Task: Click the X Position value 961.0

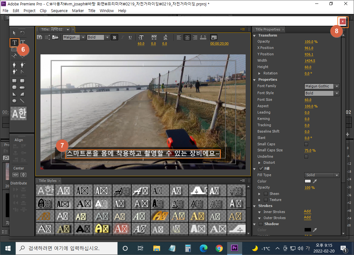Action: [x=309, y=48]
